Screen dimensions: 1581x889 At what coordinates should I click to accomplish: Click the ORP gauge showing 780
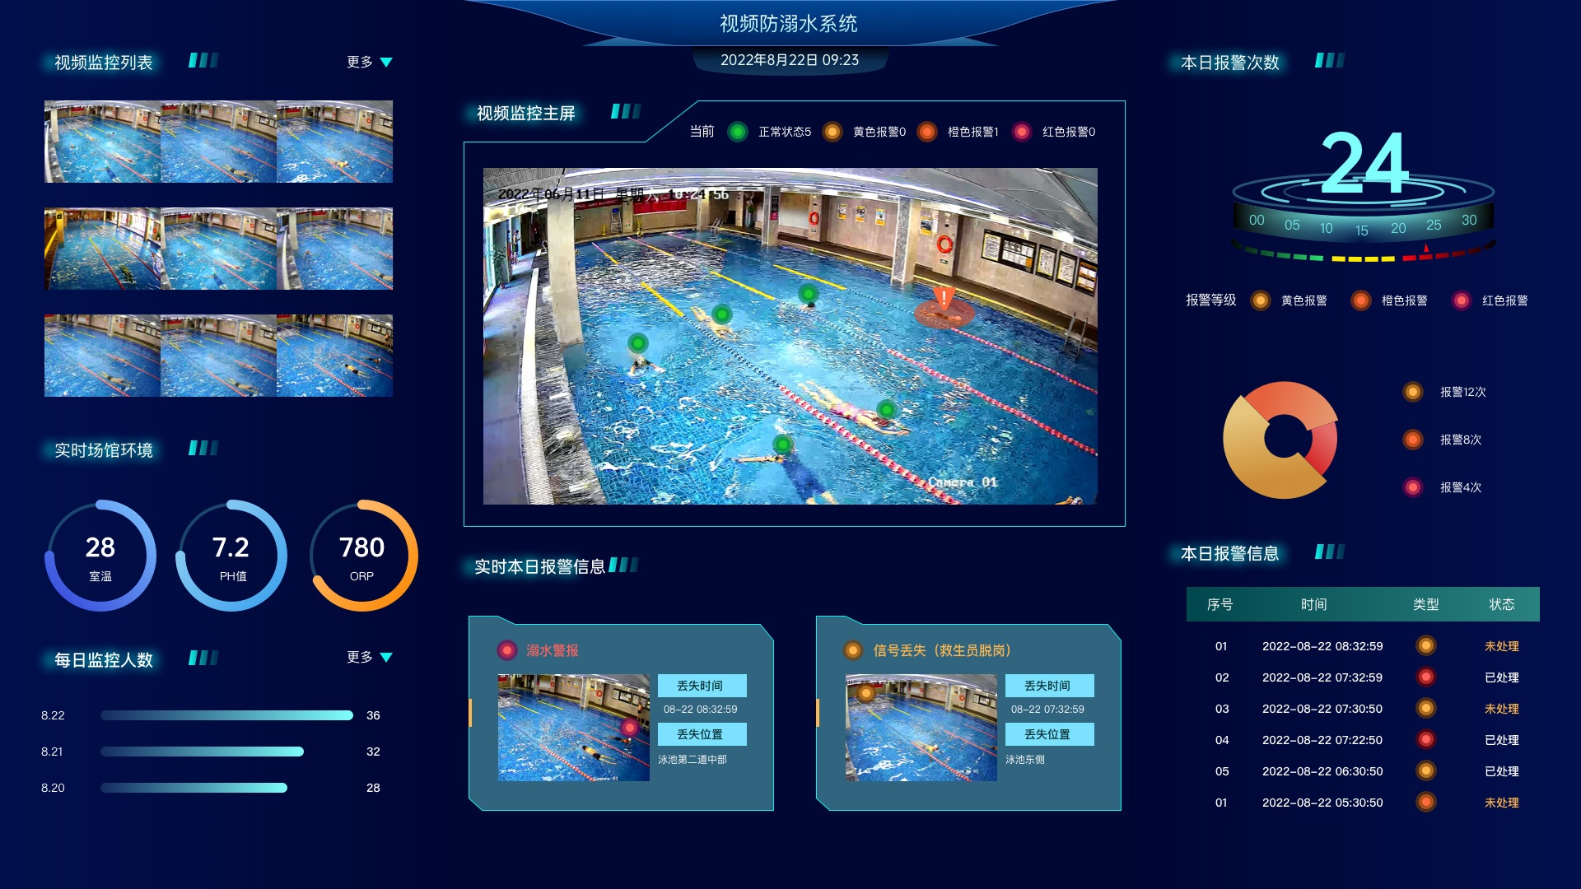point(362,555)
